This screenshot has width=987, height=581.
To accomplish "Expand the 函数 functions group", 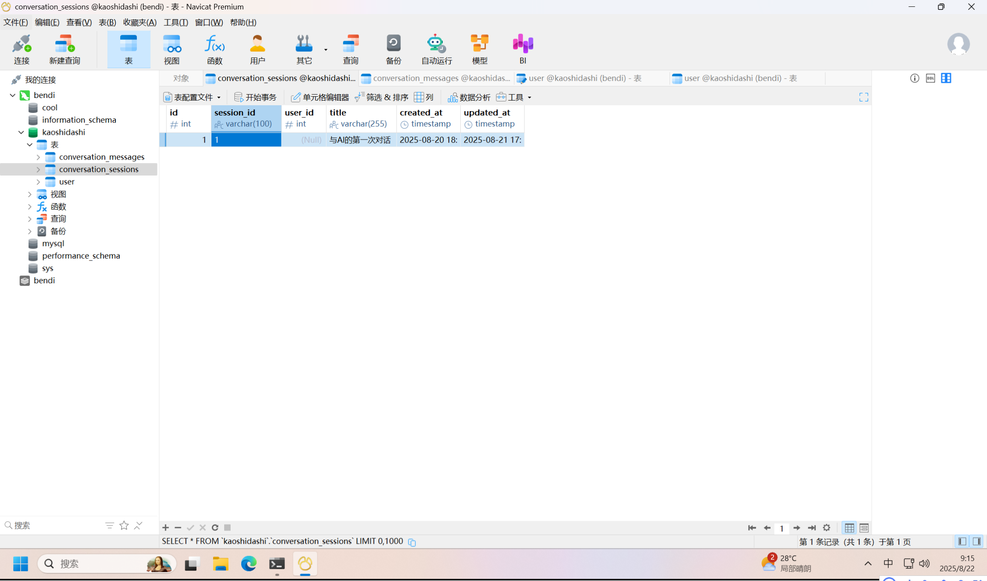I will pyautogui.click(x=30, y=207).
